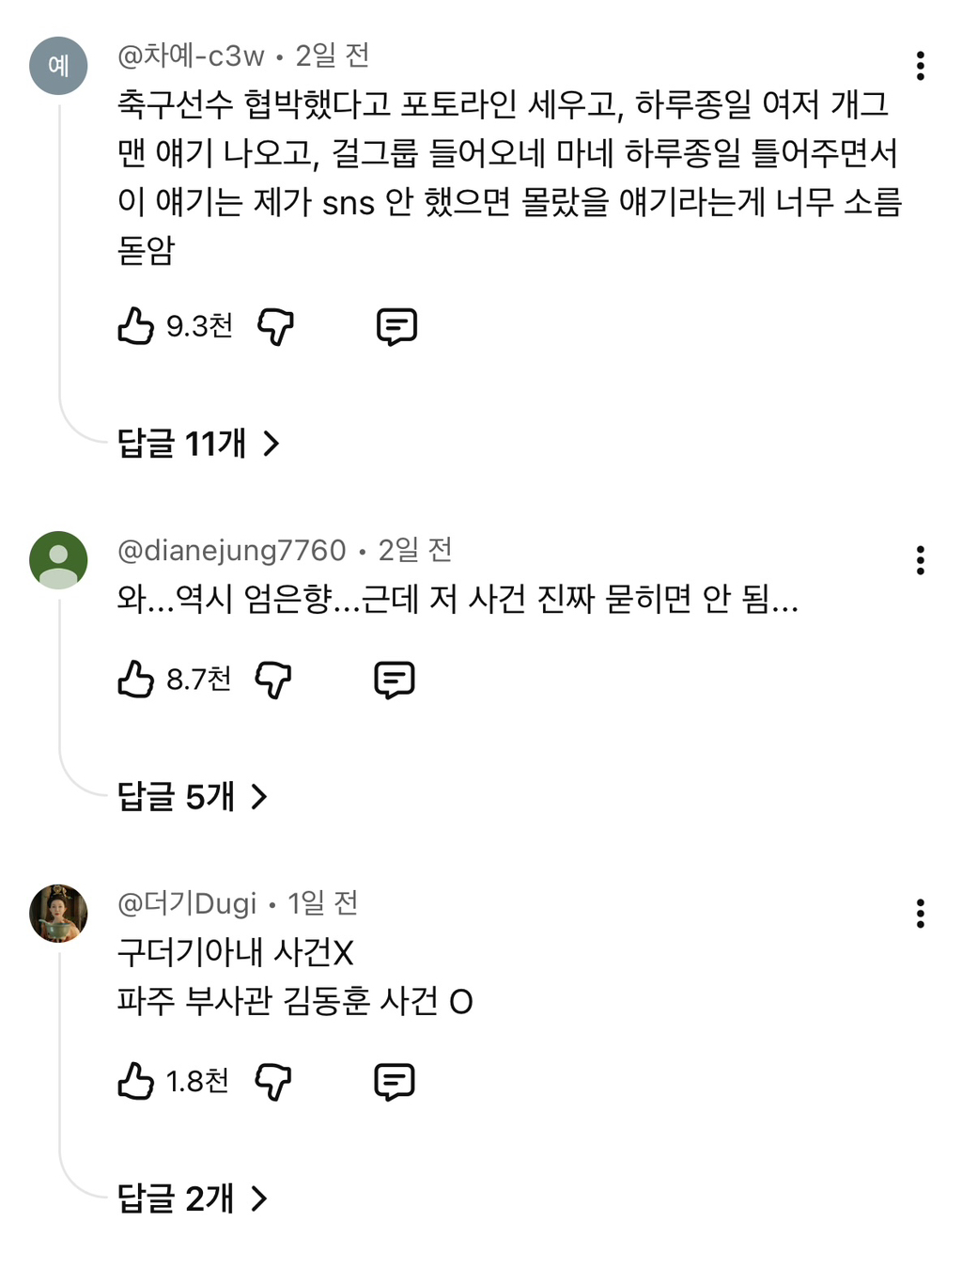Open the @더기Dugi username link
Image resolution: width=962 pixels, height=1283 pixels.
(x=186, y=903)
